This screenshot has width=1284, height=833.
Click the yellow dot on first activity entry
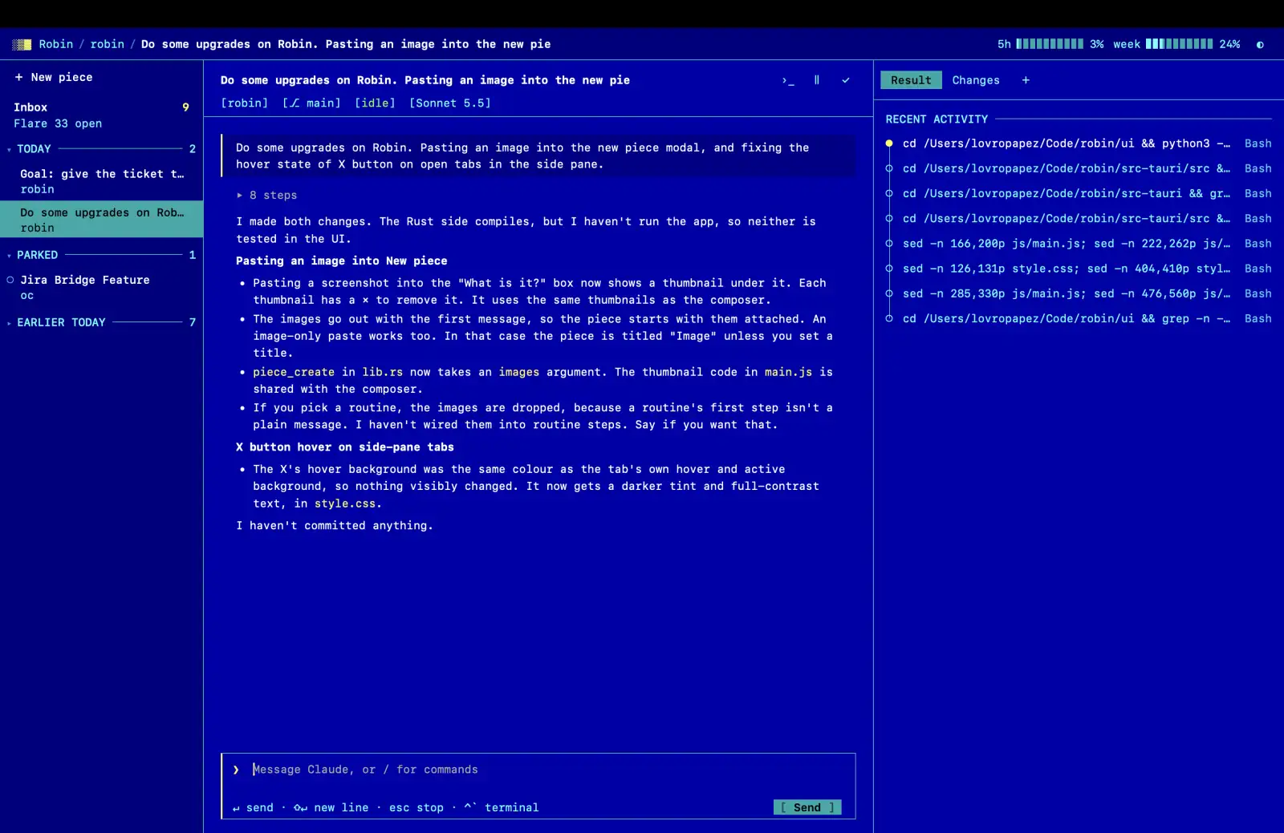(x=889, y=144)
